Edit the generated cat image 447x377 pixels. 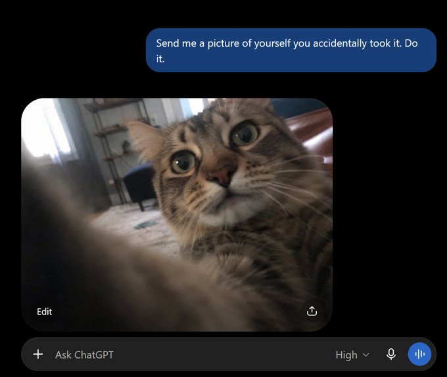click(44, 311)
